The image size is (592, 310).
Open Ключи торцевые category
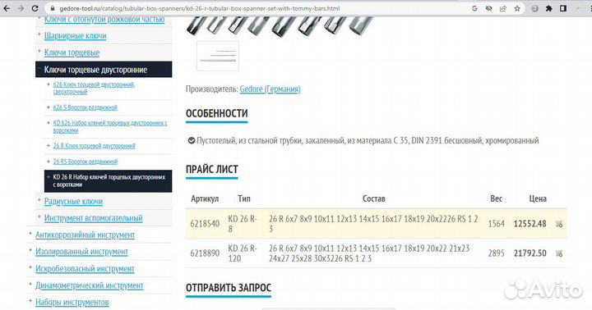[x=72, y=52]
